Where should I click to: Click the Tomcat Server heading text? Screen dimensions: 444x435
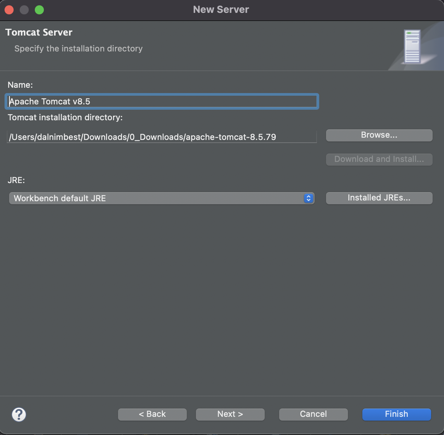click(39, 32)
